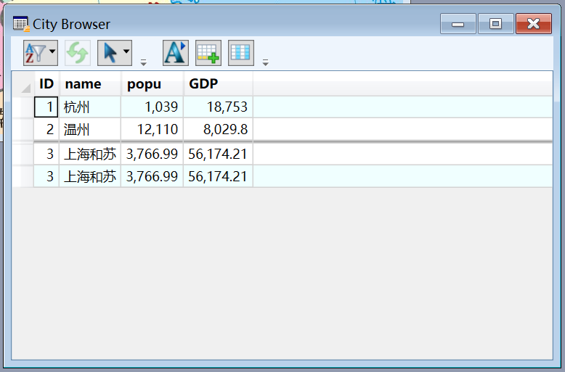
Task: Open second toolbar overflow options arrow
Action: click(x=266, y=62)
